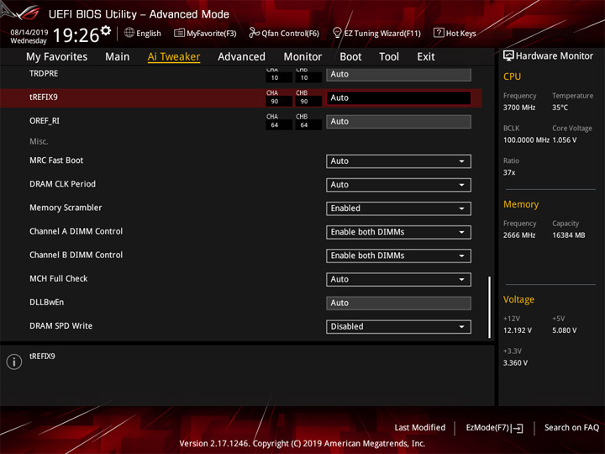This screenshot has height=454, width=605.
Task: Click the vertical scrollbar thumb
Action: coord(490,308)
